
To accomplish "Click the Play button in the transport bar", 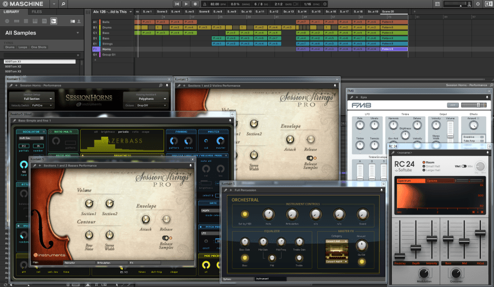I will 186,4.
